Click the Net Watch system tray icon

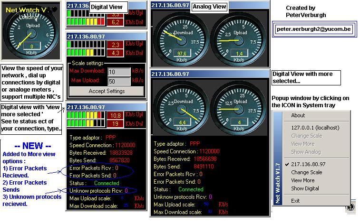point(350,207)
